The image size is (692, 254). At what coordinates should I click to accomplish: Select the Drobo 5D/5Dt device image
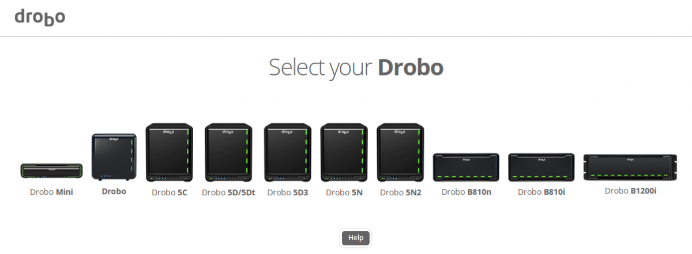[x=229, y=152]
